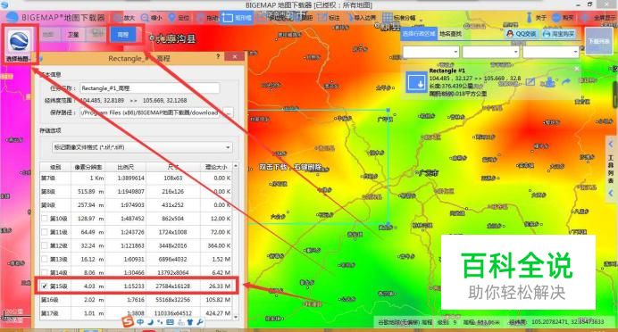The width and height of the screenshot is (618, 332).
Task: Open the third administrative region dropdown
Action: (x=551, y=52)
